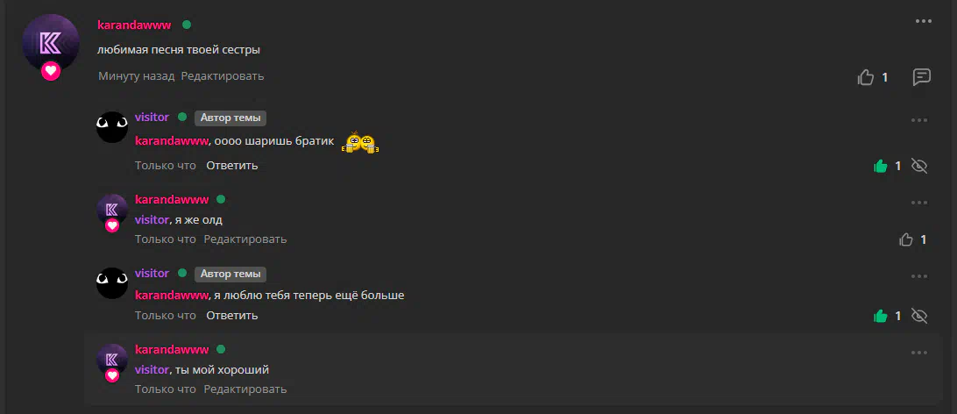Click green thumbs-up on 'я люблю тебя' reply
Screen dimensions: 957x414
coord(880,316)
